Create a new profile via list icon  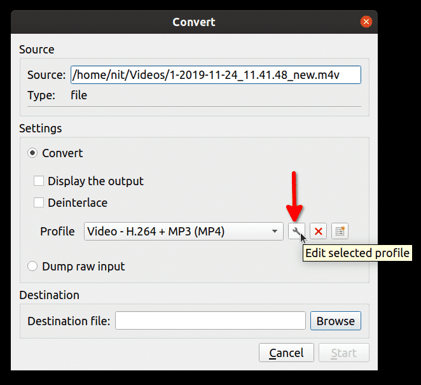coord(340,232)
